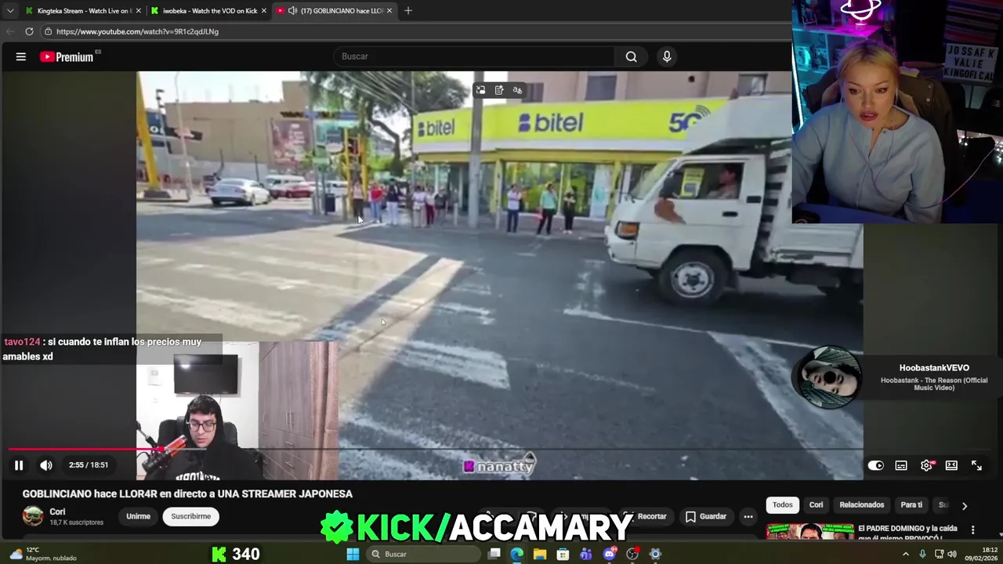Viewport: 1003px width, 564px height.
Task: Reload the page
Action: tap(29, 31)
